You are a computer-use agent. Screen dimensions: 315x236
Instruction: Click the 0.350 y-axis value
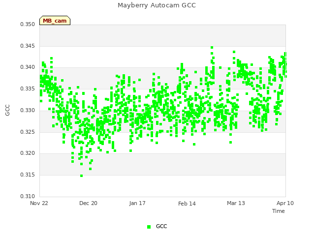click(28, 24)
